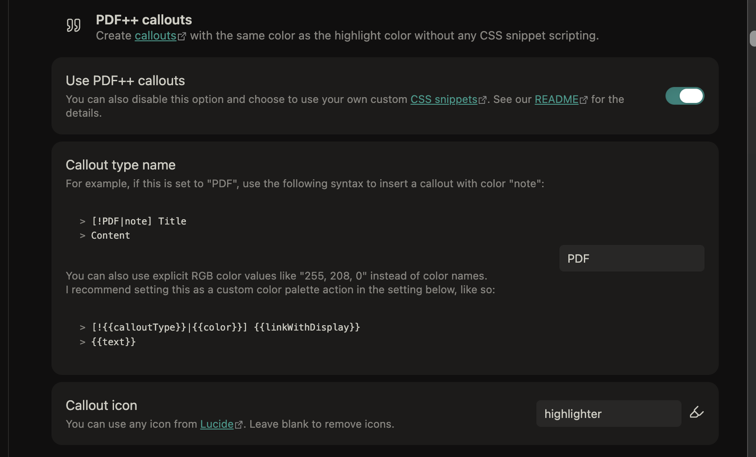Click external-link icon next to CSS snippets
Viewport: 756px width, 457px height.
pos(483,100)
